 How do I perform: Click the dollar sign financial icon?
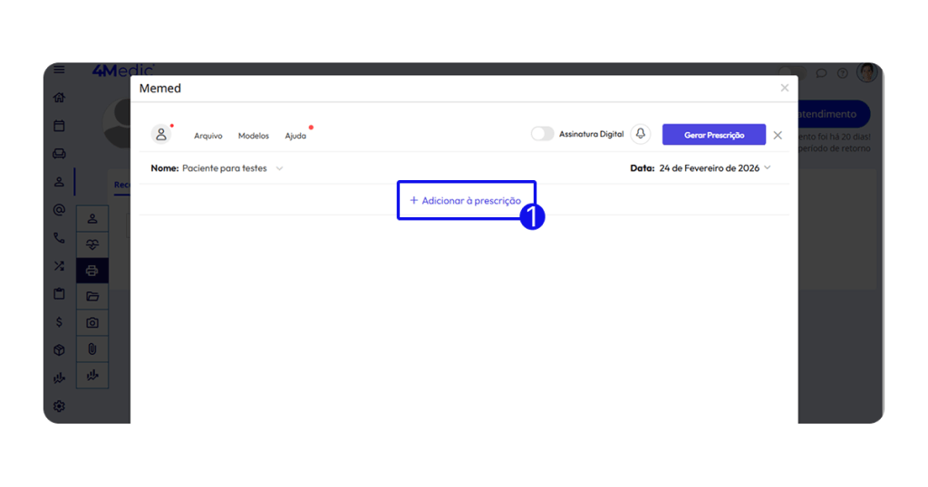coord(59,321)
